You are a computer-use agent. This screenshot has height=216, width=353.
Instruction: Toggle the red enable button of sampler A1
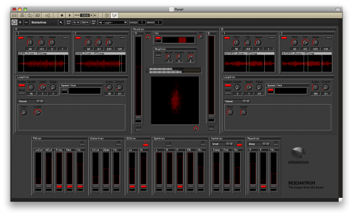pos(21,38)
